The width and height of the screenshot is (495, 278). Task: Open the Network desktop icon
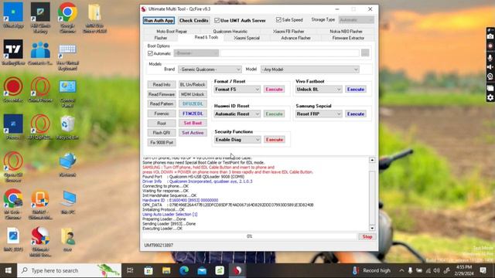pos(67,164)
